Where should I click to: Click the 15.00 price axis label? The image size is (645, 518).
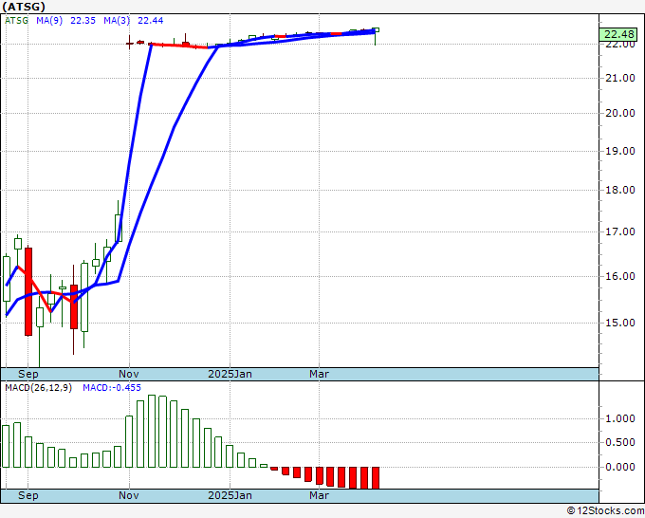click(620, 323)
